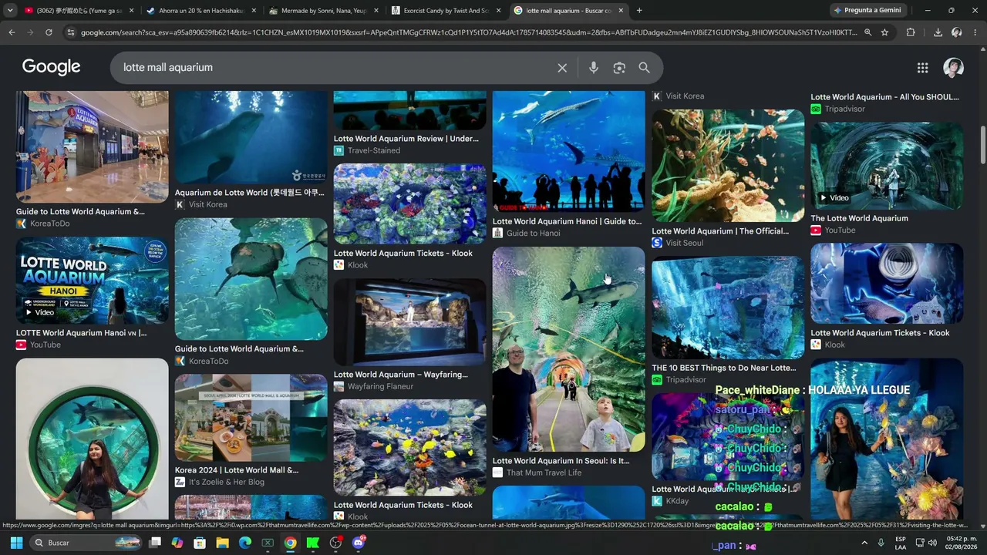Viewport: 987px width, 555px height.
Task: Open the Google apps grid
Action: [x=922, y=68]
